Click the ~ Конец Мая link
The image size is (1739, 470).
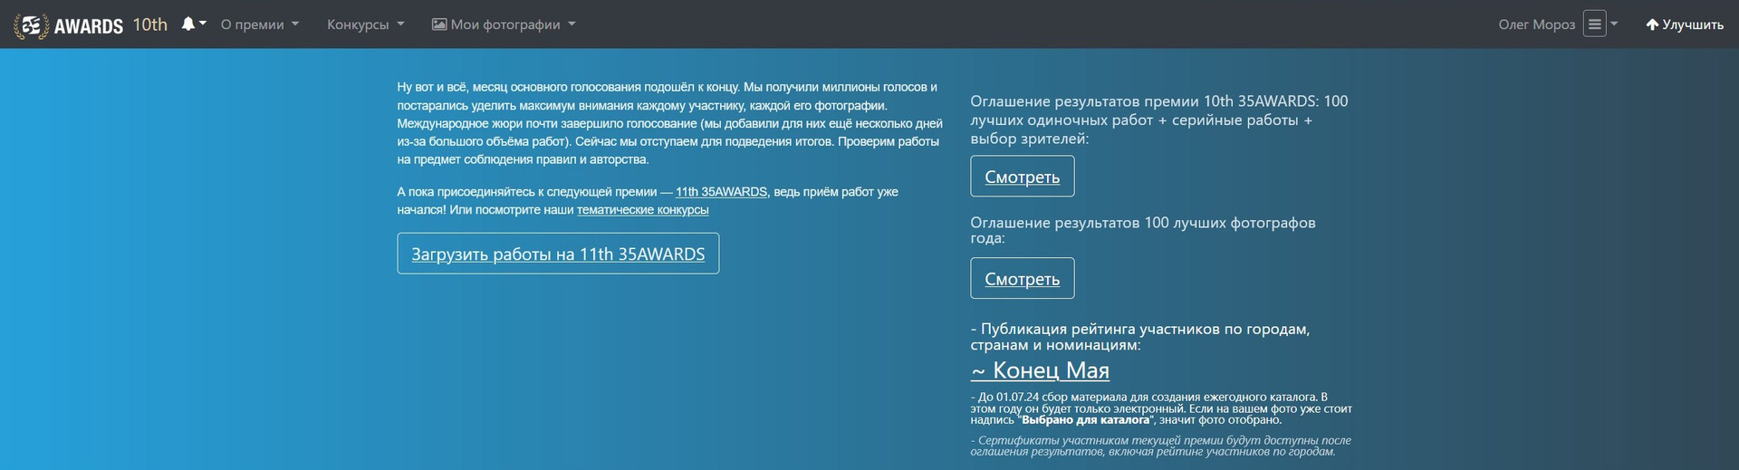click(1040, 370)
